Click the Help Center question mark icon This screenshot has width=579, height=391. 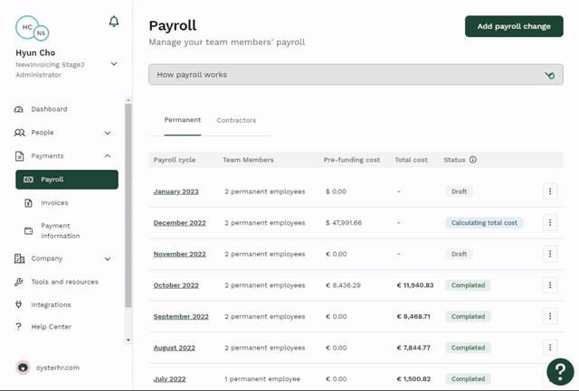[18, 327]
